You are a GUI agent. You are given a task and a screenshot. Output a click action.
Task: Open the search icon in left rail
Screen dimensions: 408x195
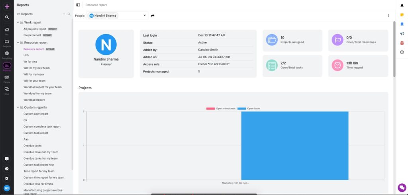(x=7, y=18)
